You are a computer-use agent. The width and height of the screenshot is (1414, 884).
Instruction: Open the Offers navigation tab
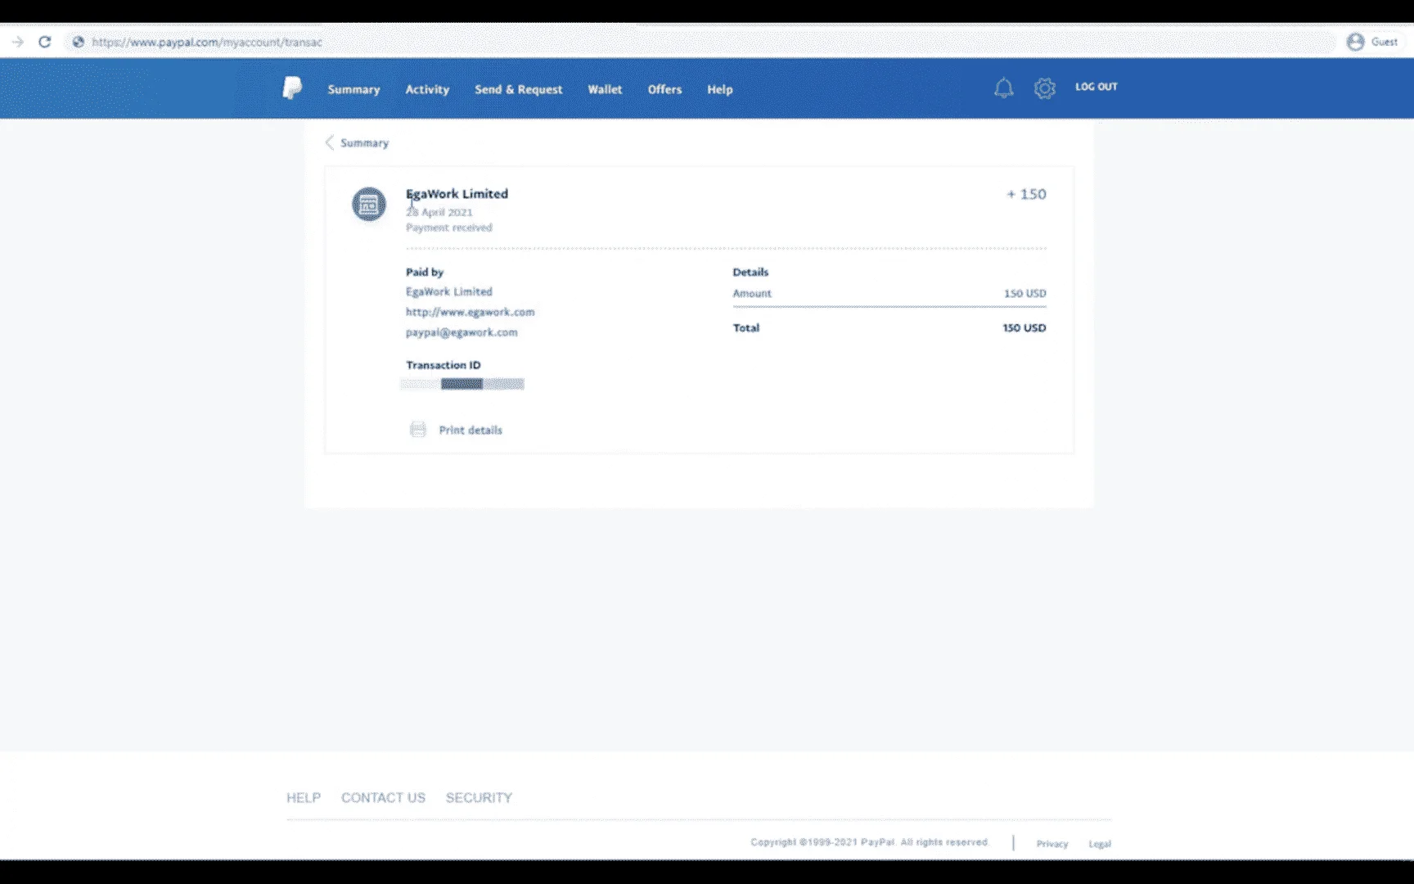(x=664, y=89)
